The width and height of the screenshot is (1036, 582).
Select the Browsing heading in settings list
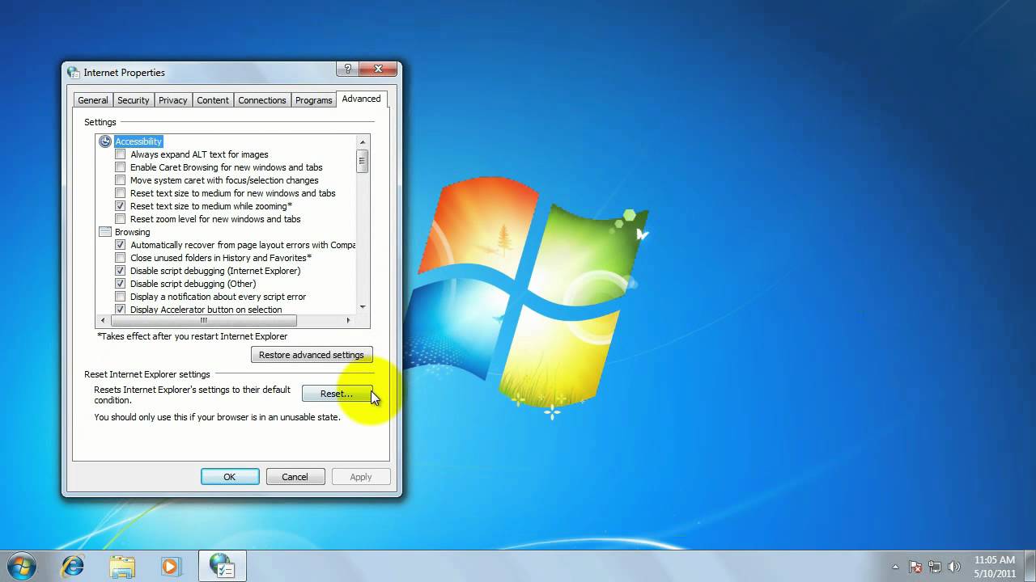pyautogui.click(x=132, y=232)
